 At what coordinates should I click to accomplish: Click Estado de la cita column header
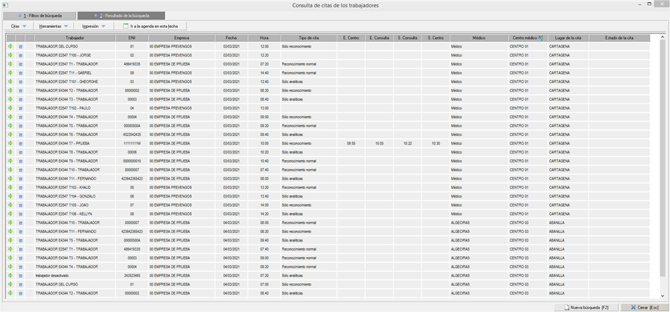coord(619,38)
